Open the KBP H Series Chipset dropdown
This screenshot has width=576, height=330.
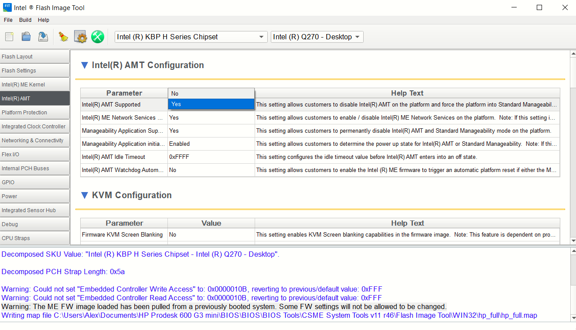tap(191, 37)
